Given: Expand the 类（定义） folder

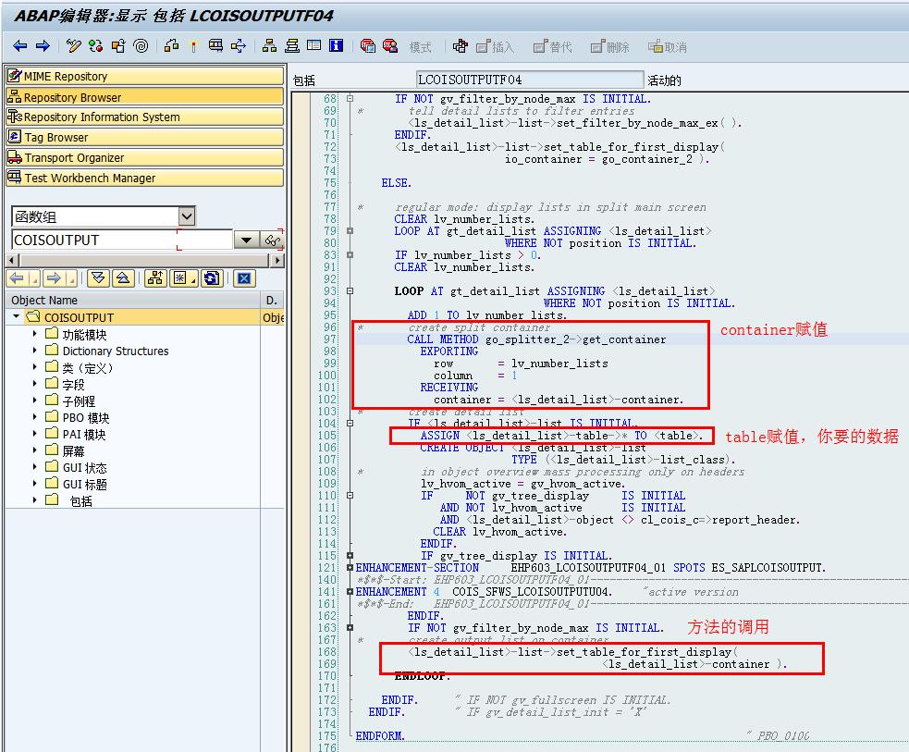Looking at the screenshot, I should coord(35,367).
